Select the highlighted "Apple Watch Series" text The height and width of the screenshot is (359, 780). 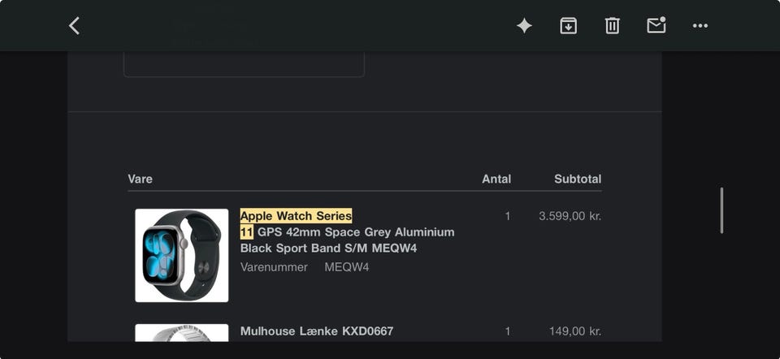(x=296, y=216)
